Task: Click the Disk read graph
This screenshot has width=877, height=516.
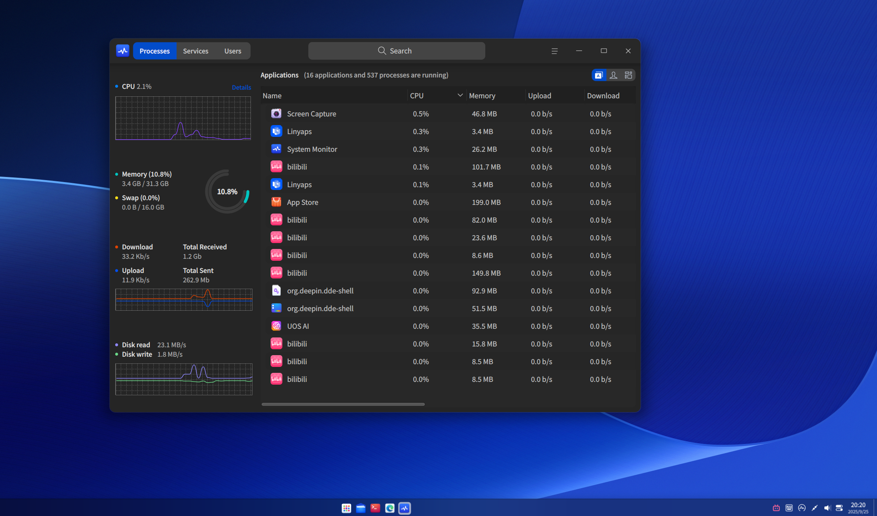Action: pos(184,379)
